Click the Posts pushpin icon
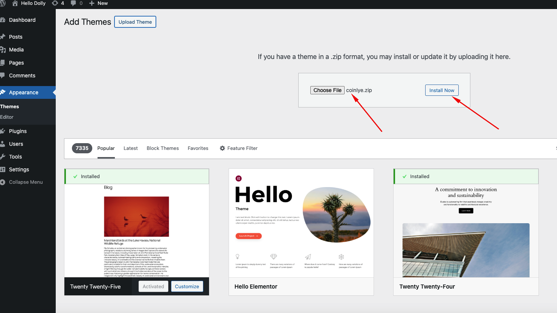 tap(2, 37)
